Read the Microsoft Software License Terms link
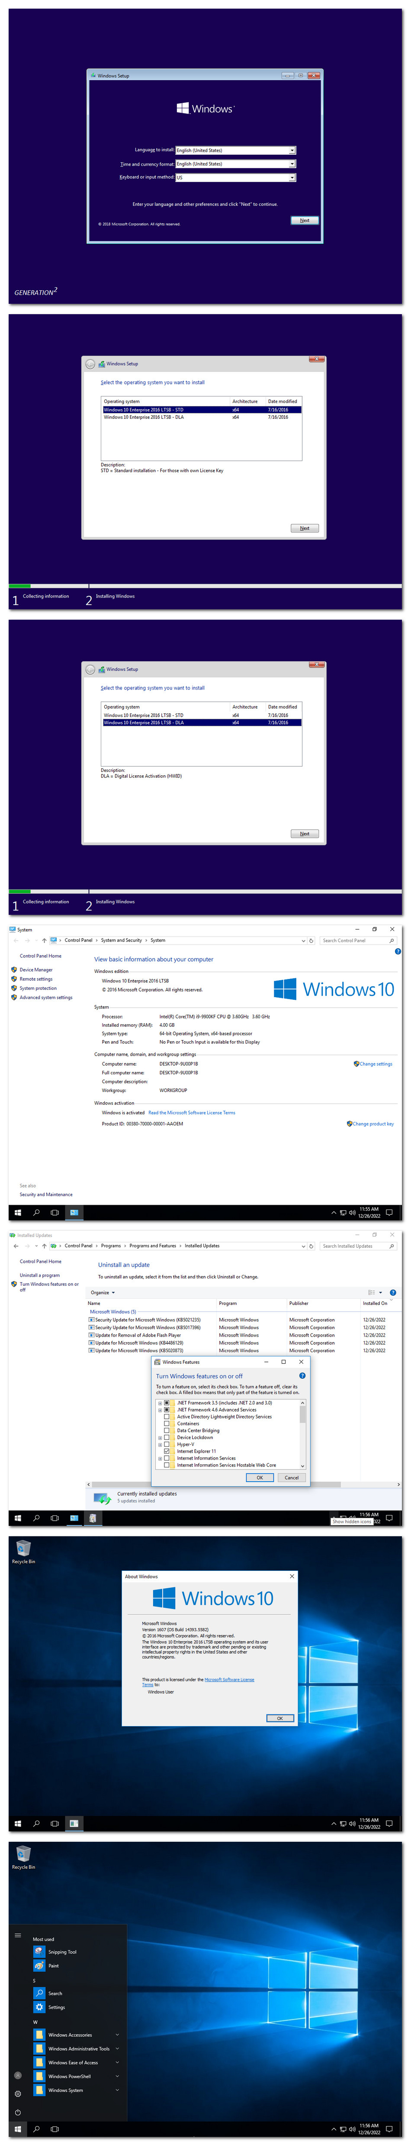This screenshot has width=411, height=2146. pyautogui.click(x=191, y=1113)
